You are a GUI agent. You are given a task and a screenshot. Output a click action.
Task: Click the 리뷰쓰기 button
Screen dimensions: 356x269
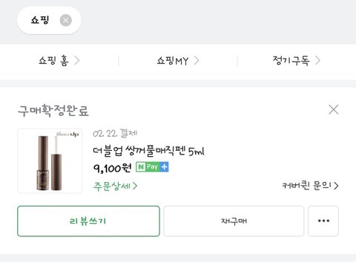click(x=88, y=221)
